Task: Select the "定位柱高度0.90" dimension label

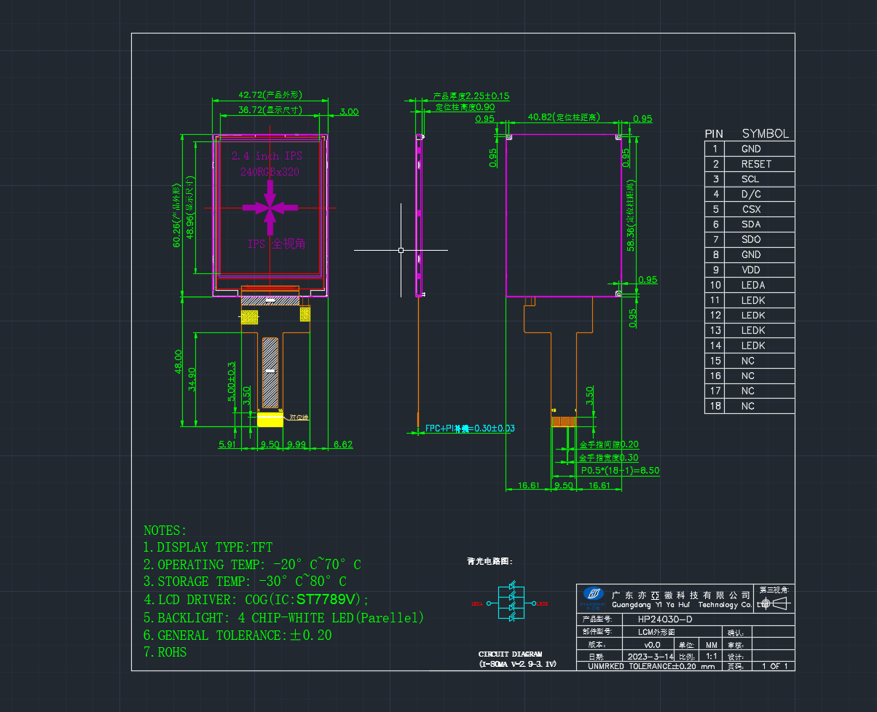Action: pyautogui.click(x=465, y=107)
